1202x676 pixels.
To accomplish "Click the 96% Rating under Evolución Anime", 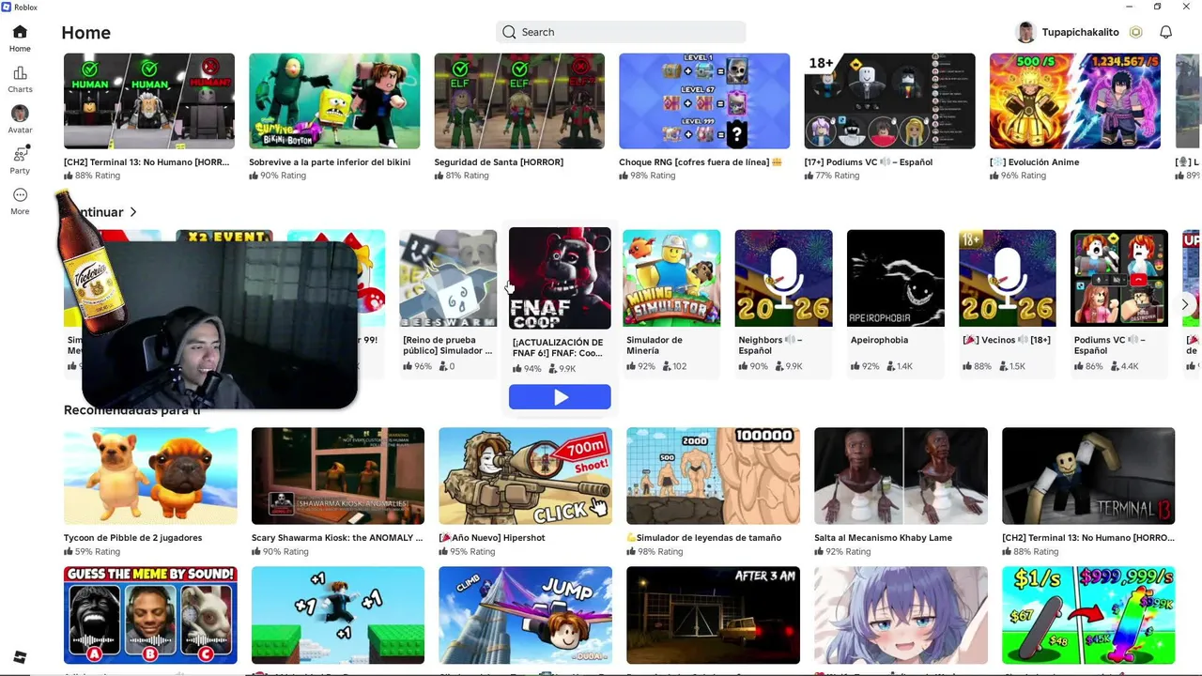I will 1018,176.
